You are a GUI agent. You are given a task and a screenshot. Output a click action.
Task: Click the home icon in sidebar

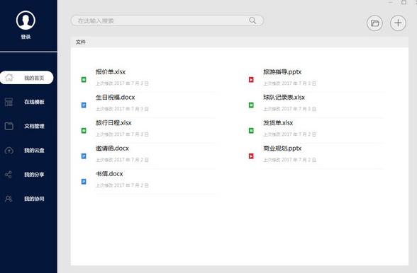click(x=9, y=78)
